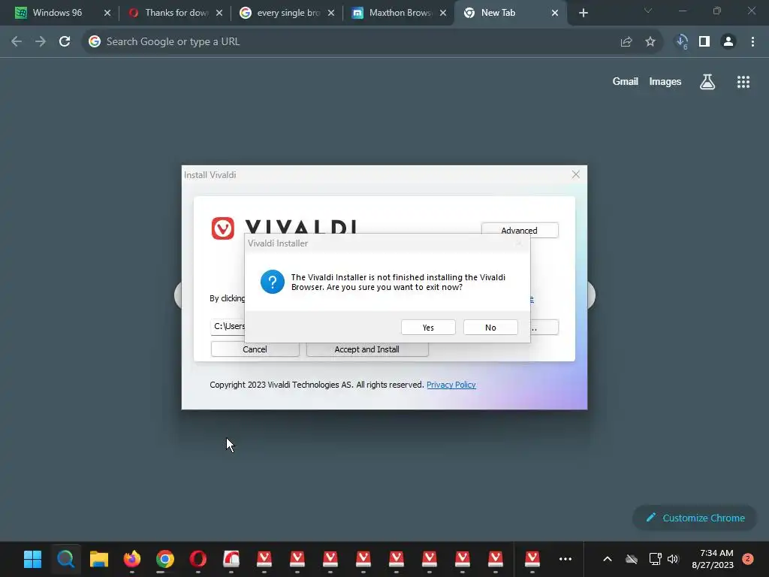769x577 pixels.
Task: Close the Install Vivaldi window
Action: pyautogui.click(x=576, y=174)
